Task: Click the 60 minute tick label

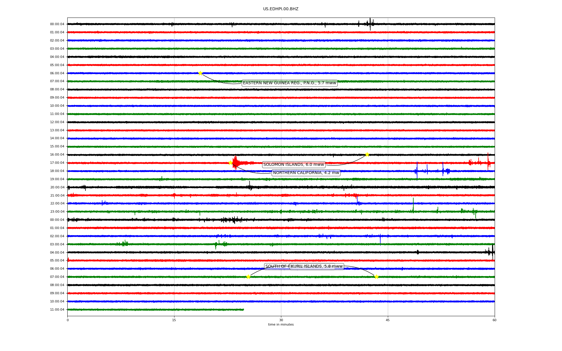Action: (494, 320)
